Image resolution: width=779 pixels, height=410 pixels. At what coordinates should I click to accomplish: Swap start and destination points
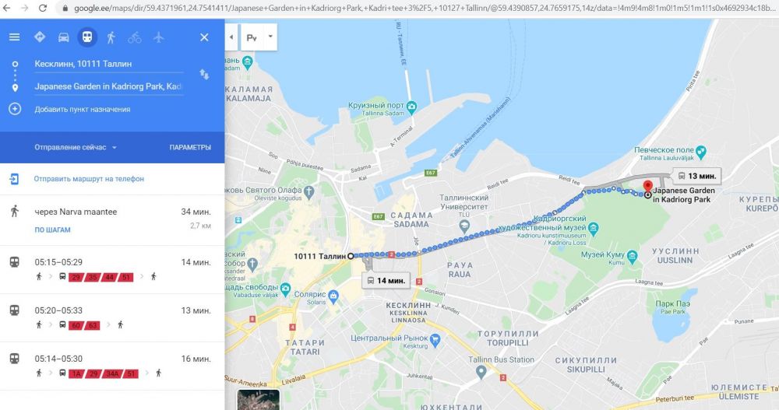pyautogui.click(x=204, y=75)
